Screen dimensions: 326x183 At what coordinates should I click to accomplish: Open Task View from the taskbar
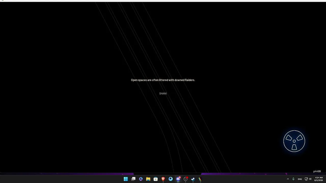133,179
